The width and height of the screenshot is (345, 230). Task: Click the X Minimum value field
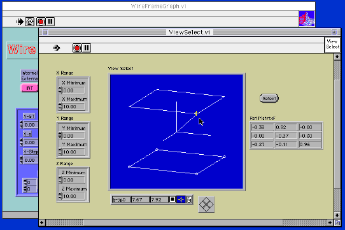pos(73,90)
